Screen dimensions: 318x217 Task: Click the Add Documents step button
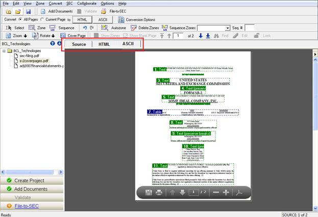[32, 189]
